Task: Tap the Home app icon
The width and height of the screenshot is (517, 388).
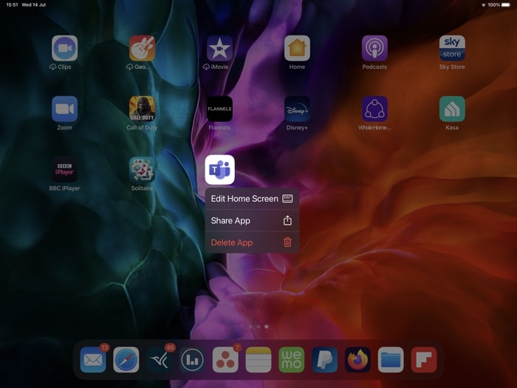Action: coord(297,48)
